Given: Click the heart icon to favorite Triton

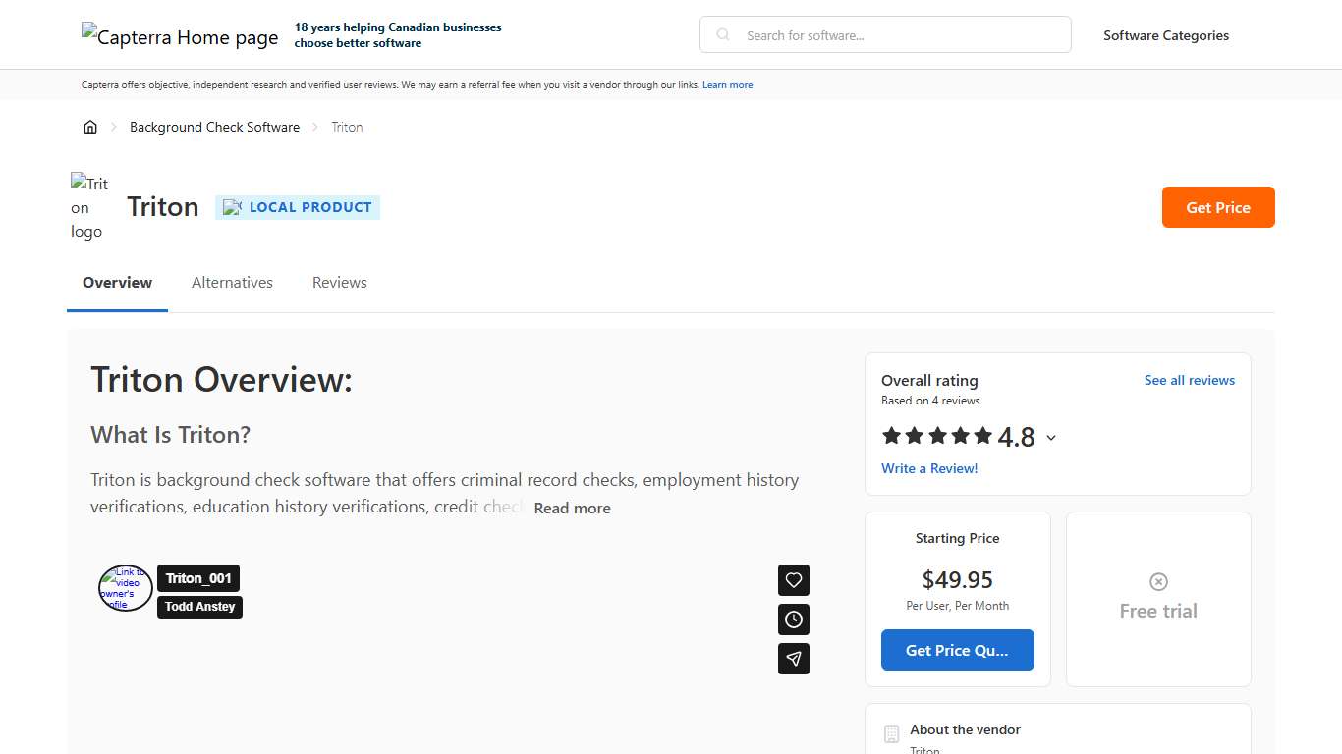Looking at the screenshot, I should (793, 580).
